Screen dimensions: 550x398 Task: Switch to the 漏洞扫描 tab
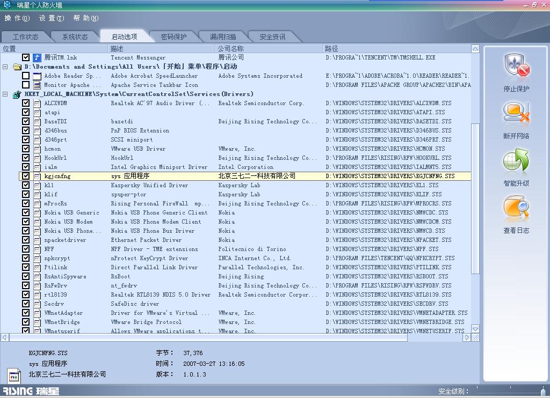(223, 36)
